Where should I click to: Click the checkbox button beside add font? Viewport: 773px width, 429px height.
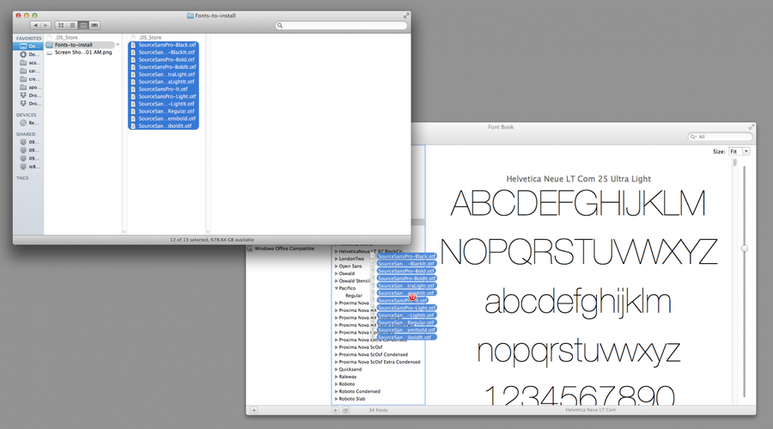pos(345,411)
